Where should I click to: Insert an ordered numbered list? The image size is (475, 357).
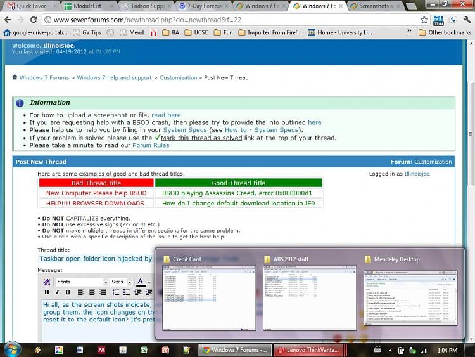[115, 292]
